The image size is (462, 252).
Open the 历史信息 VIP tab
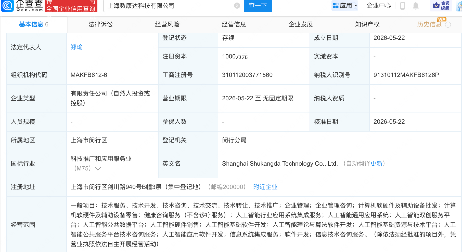[x=429, y=24]
